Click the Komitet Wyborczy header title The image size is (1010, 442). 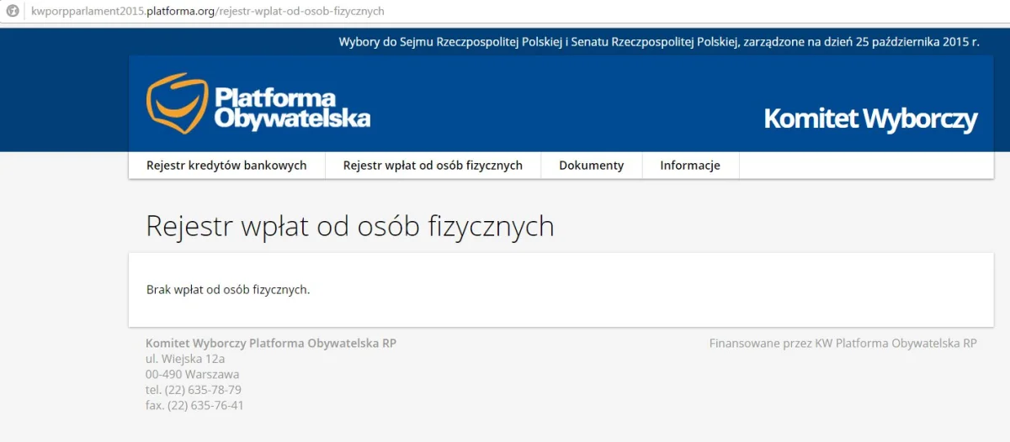869,119
